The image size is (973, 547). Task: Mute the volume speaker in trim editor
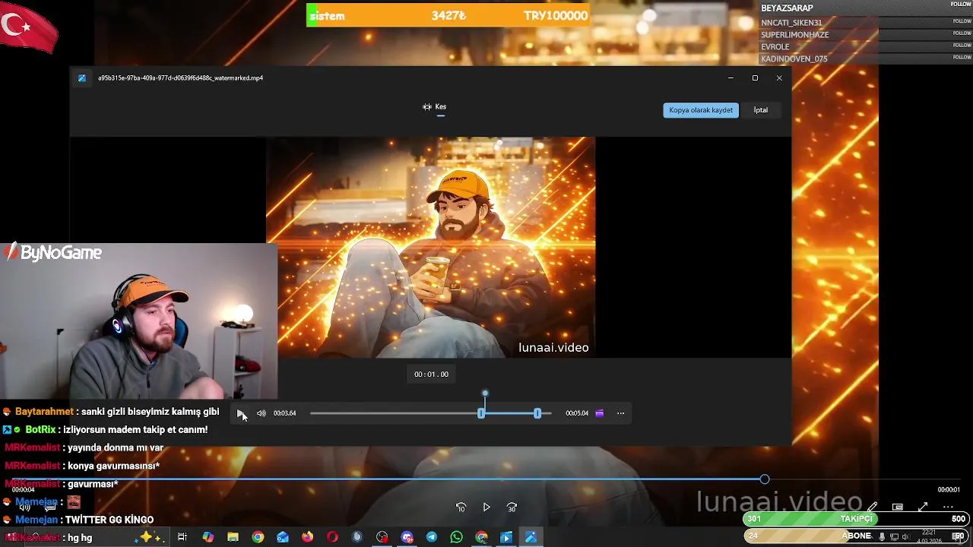[261, 413]
